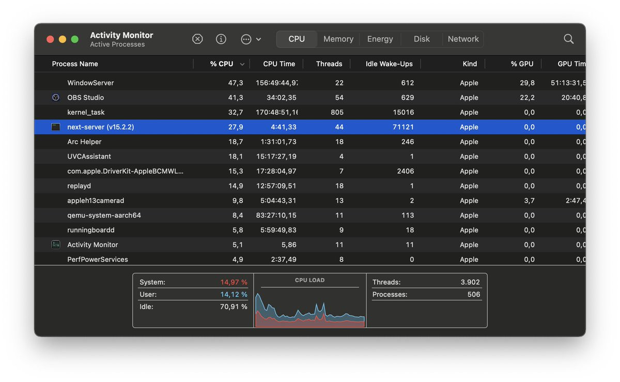Click the search magnifier icon
This screenshot has height=382, width=620.
(x=568, y=39)
